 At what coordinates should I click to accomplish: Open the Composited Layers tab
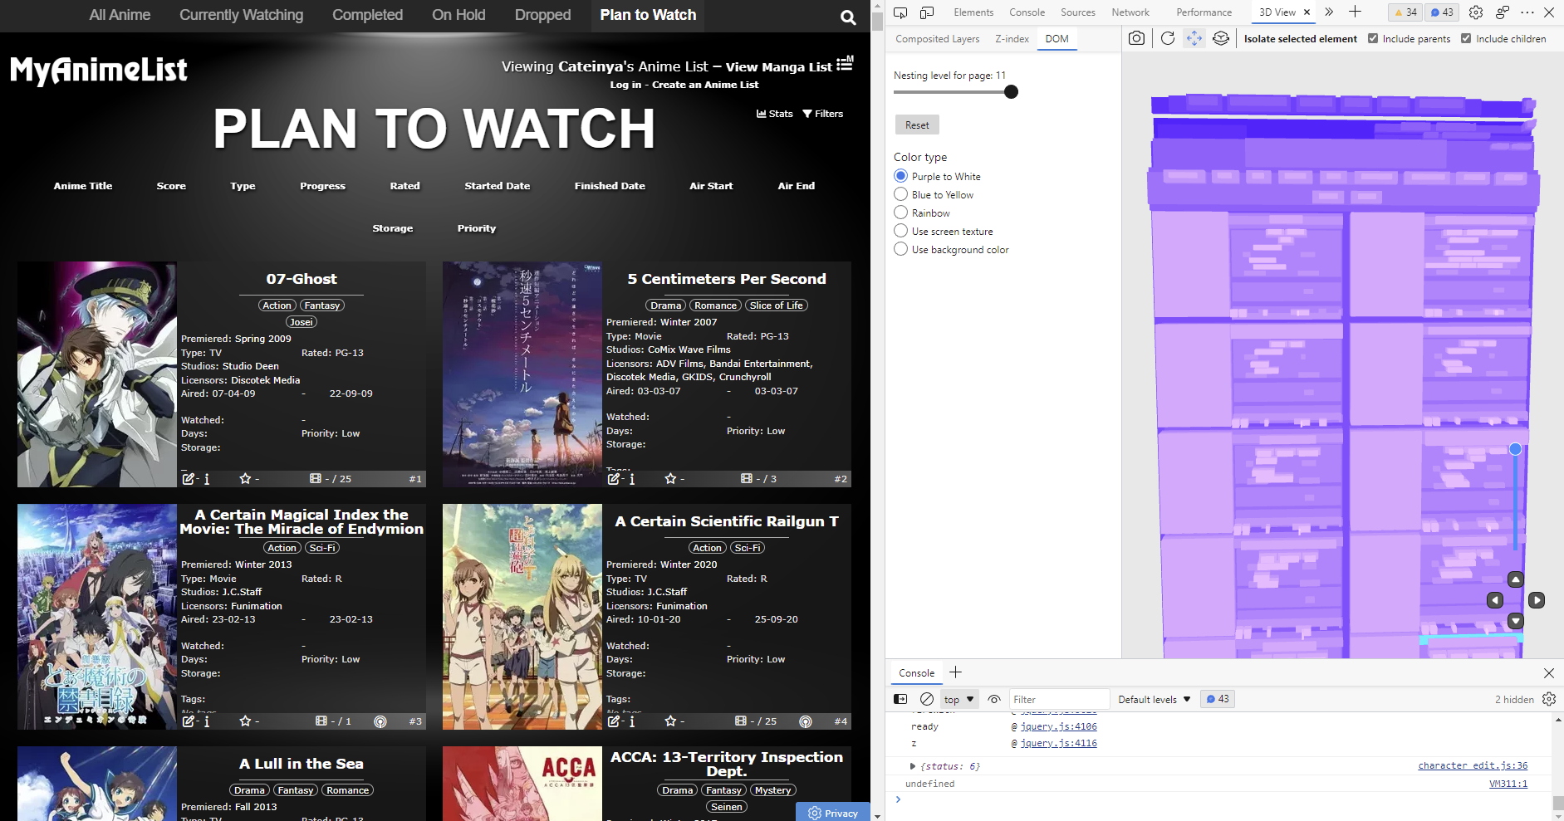point(937,38)
